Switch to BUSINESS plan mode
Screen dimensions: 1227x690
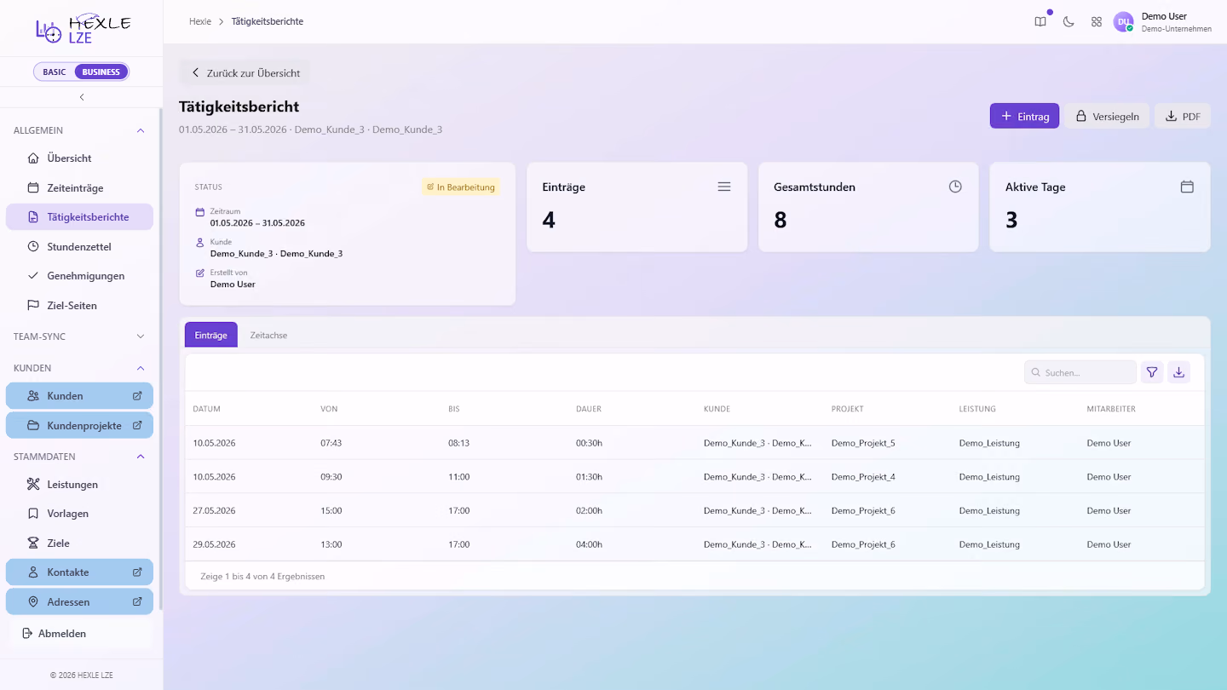coord(101,72)
